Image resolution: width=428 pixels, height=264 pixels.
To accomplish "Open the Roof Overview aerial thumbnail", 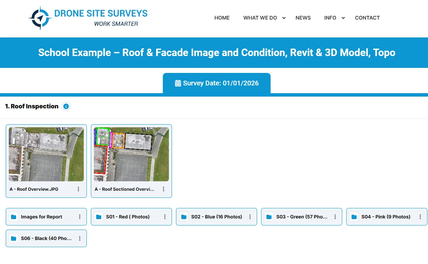I will pos(46,154).
